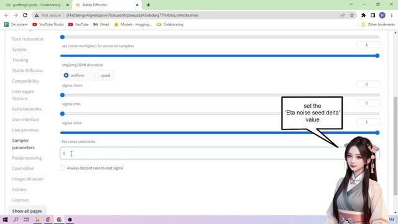
Task: Open the YouTube Studio bookmark
Action: point(48,24)
